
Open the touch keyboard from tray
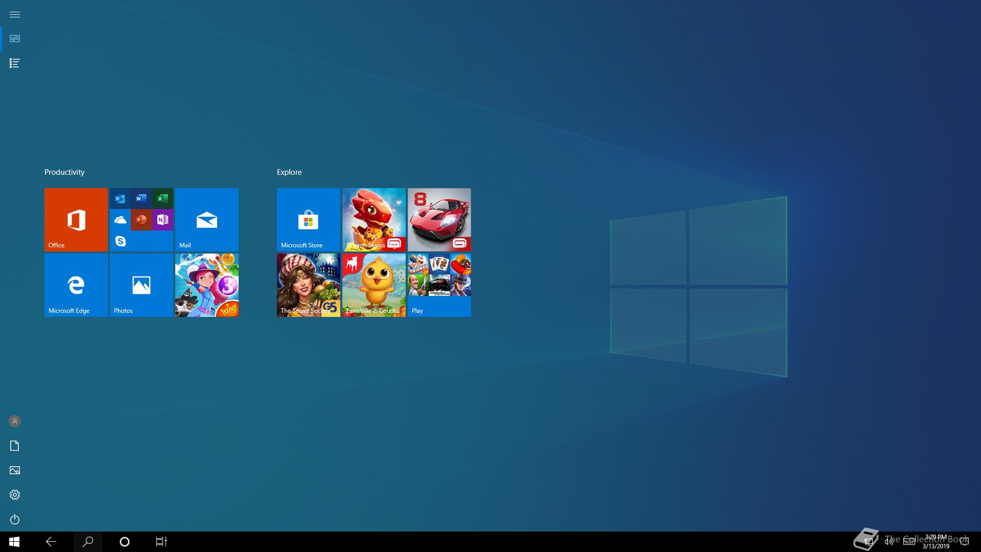coord(909,542)
